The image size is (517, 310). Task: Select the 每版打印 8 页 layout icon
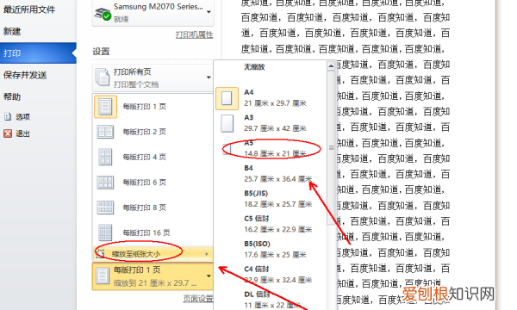tap(105, 208)
